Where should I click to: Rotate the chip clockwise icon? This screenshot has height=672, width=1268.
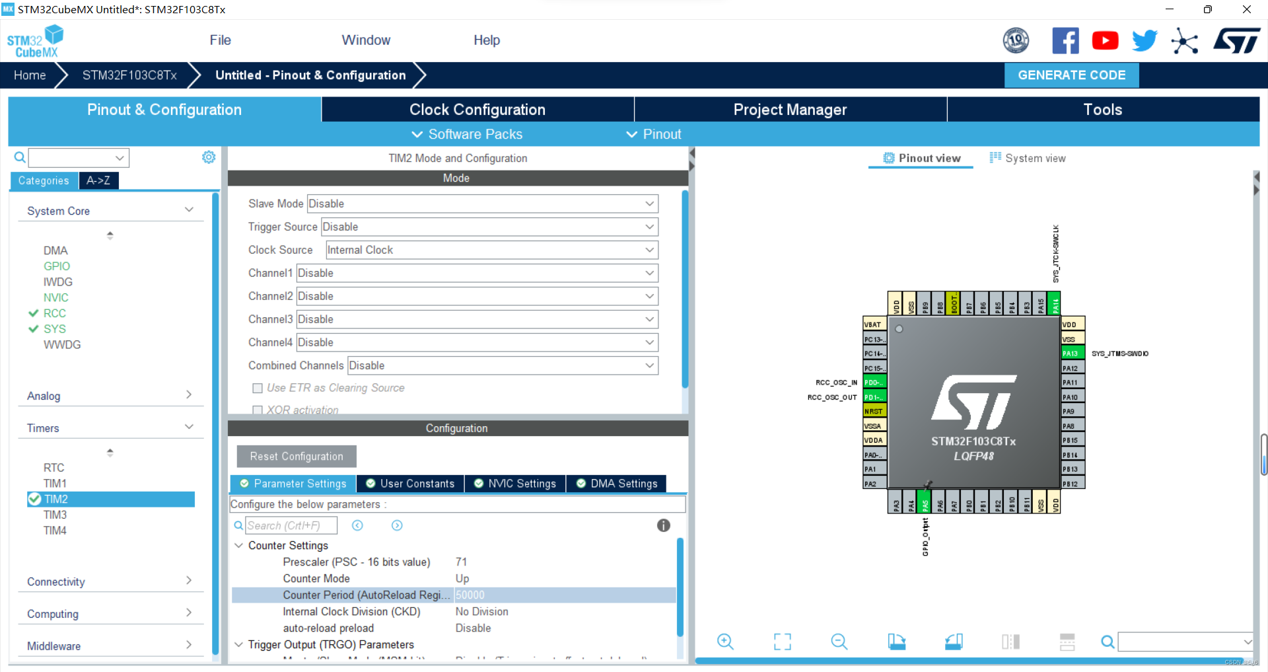pyautogui.click(x=896, y=642)
